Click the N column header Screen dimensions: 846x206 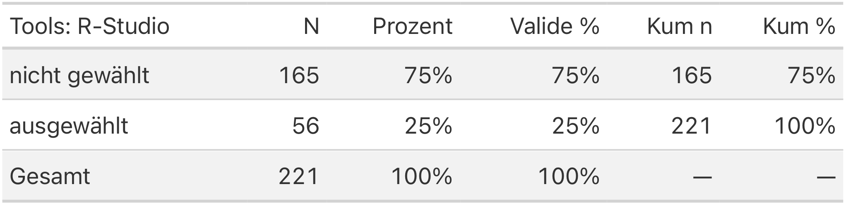311,26
